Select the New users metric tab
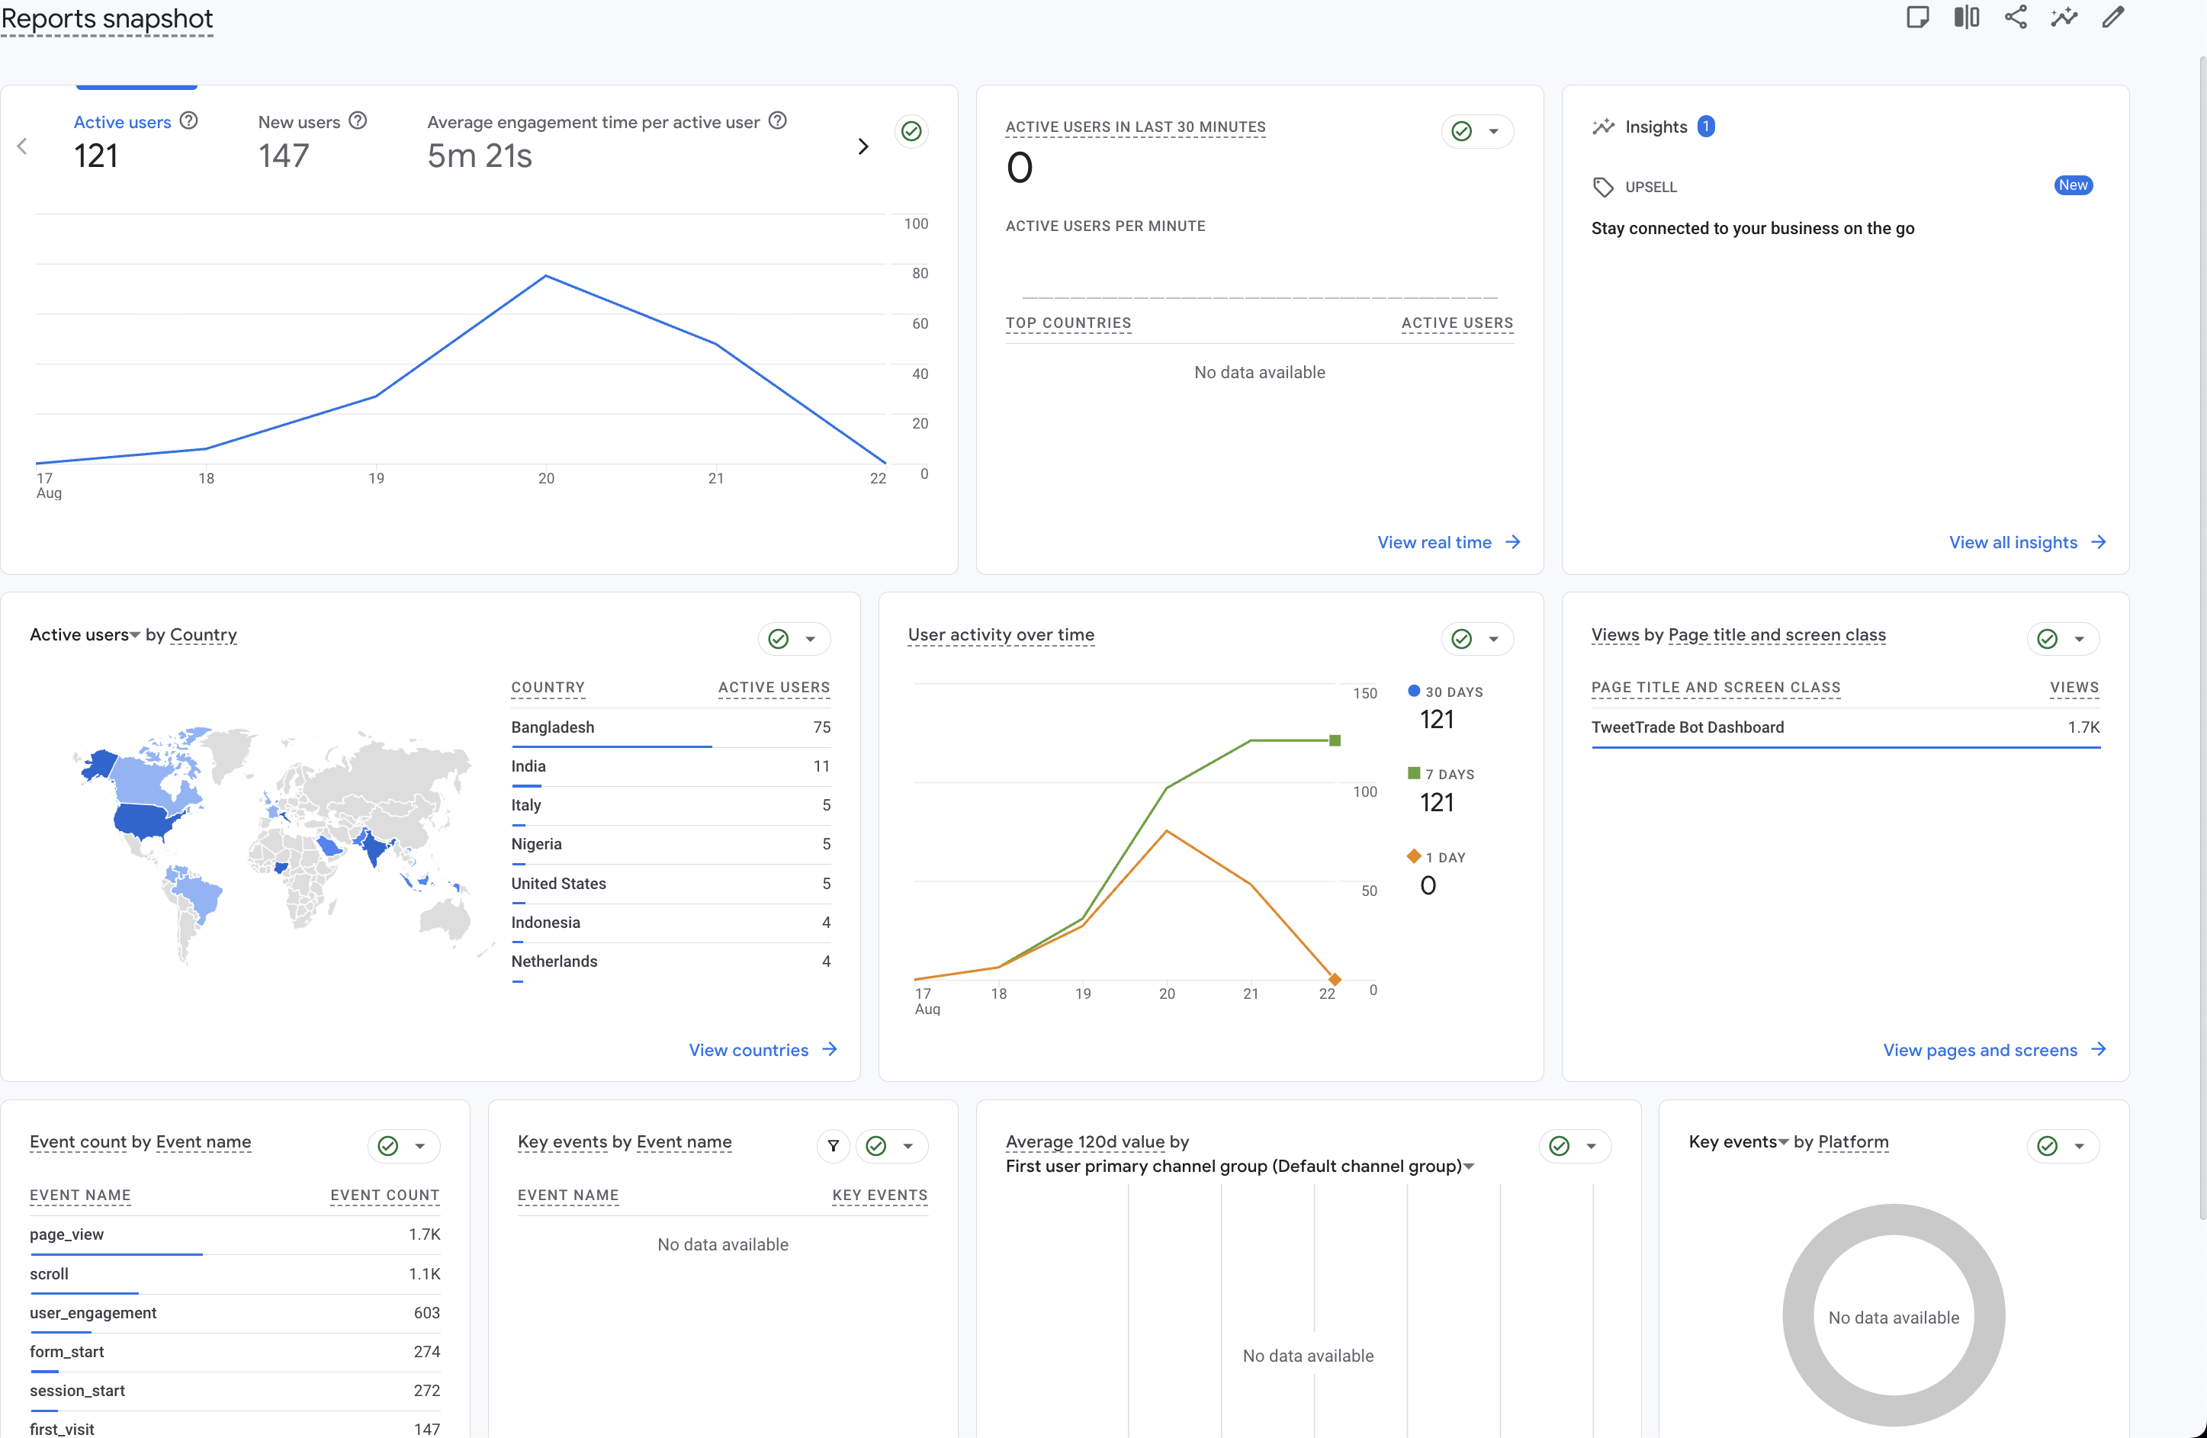The width and height of the screenshot is (2207, 1438). 299,121
